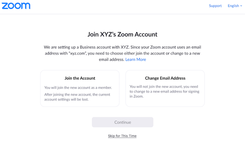Open the English language dropdown
The height and width of the screenshot is (143, 245).
(x=235, y=6)
